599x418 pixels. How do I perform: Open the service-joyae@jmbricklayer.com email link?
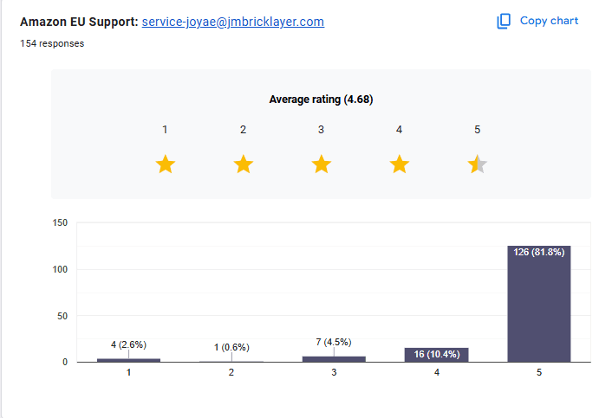click(x=233, y=22)
